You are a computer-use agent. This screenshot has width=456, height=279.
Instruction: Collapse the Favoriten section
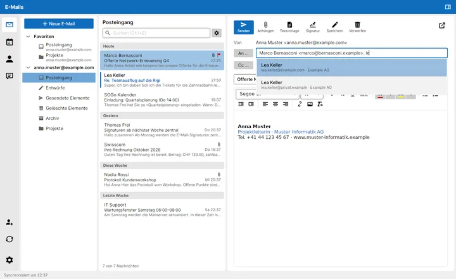pos(28,36)
